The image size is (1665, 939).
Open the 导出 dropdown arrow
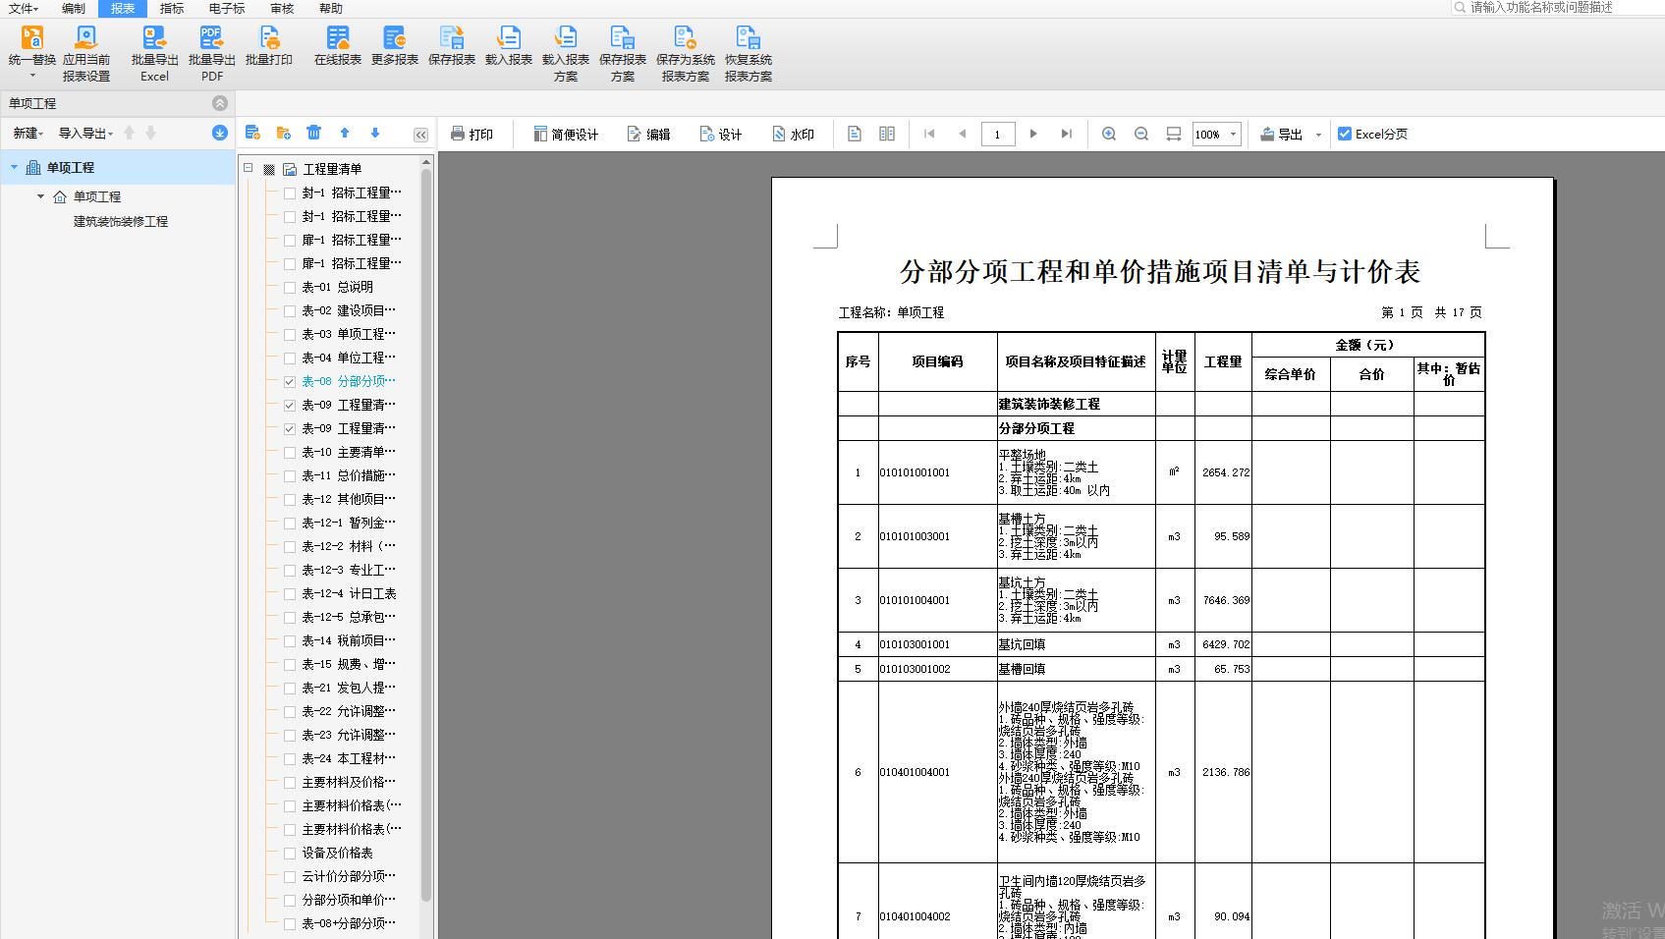(1318, 134)
